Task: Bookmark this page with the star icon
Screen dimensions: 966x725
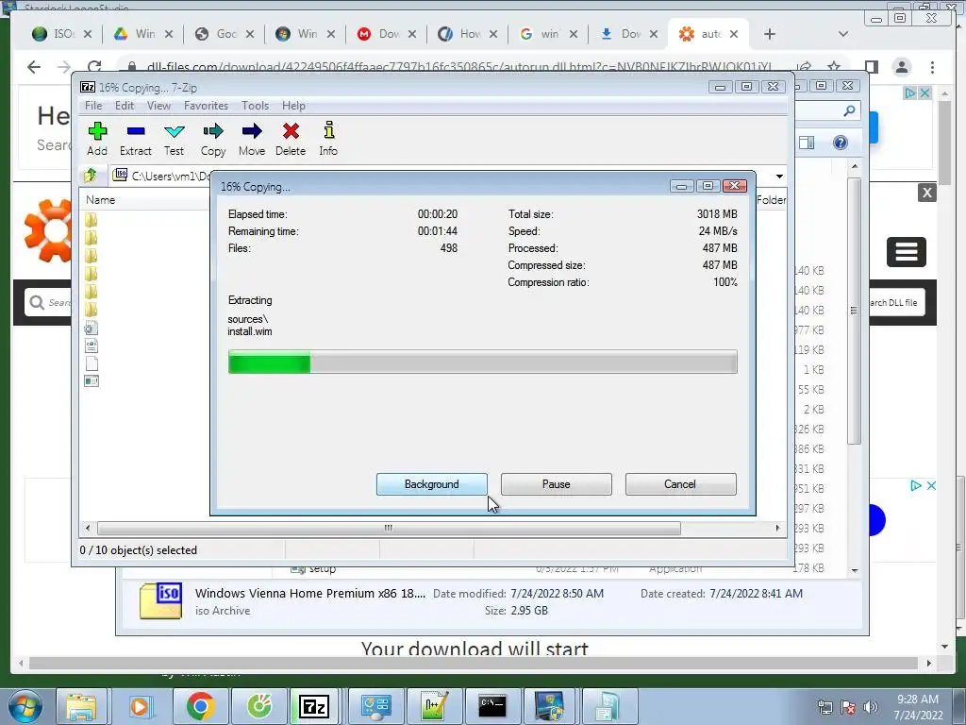Action: pos(834,67)
